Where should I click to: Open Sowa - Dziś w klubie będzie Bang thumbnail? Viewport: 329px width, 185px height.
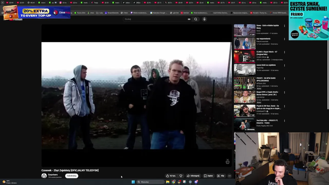(245, 30)
